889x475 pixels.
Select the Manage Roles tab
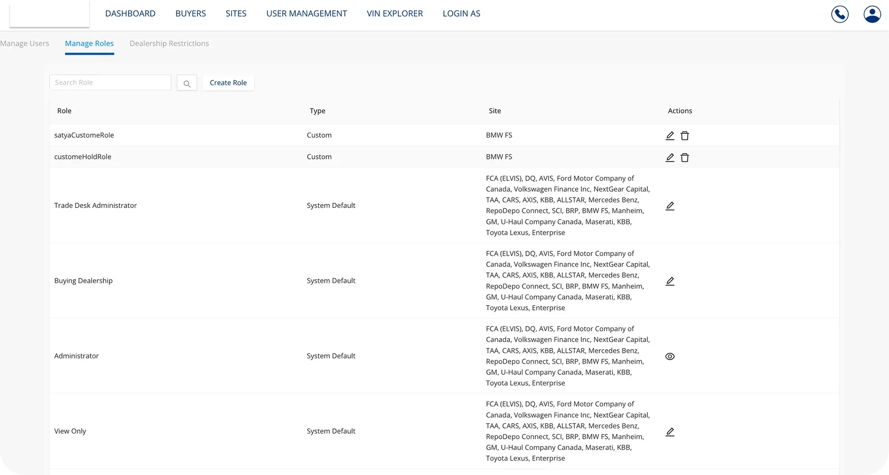pos(89,43)
